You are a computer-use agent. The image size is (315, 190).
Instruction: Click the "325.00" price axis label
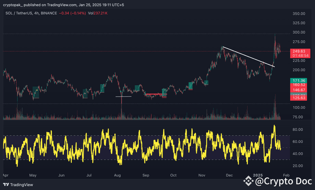coord(299,23)
